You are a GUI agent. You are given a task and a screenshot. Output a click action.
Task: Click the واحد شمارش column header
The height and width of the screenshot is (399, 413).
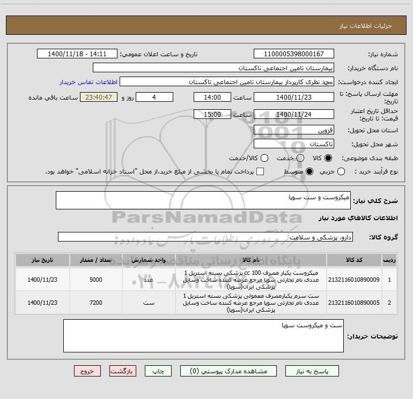coord(149,260)
